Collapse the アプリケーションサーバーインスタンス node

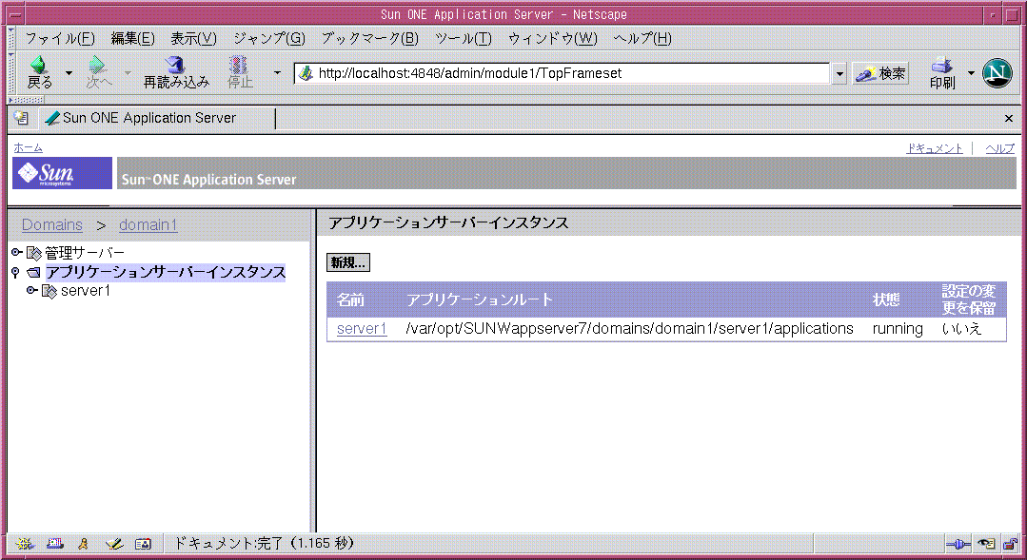(16, 272)
